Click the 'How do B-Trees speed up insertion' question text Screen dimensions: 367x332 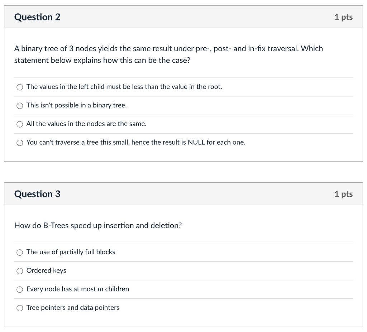tap(98, 226)
